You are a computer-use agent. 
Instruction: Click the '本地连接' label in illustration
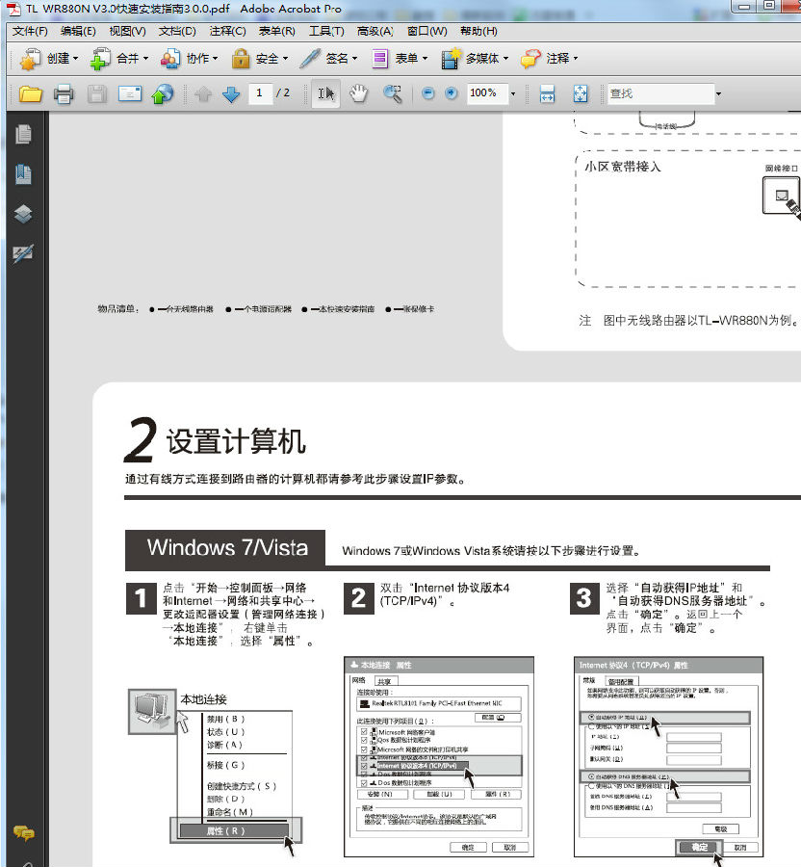point(203,699)
